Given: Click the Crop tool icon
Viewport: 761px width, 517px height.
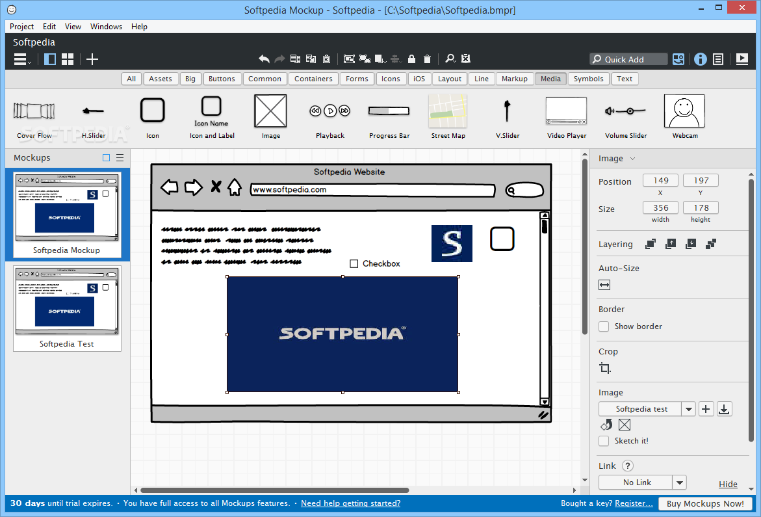Looking at the screenshot, I should click(x=605, y=368).
